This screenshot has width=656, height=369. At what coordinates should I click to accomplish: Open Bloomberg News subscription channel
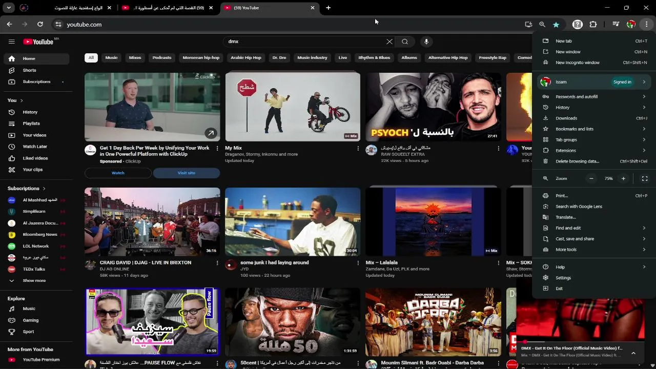pos(36,235)
